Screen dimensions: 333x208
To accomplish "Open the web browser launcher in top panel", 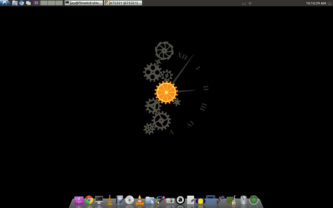I will pos(22,3).
